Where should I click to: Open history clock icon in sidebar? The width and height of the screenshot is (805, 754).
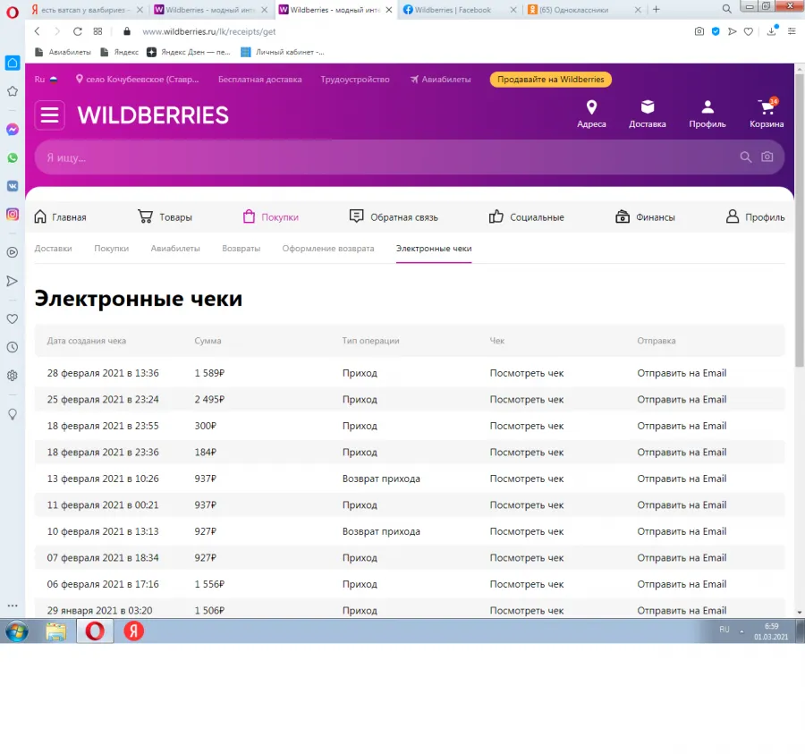coord(13,347)
